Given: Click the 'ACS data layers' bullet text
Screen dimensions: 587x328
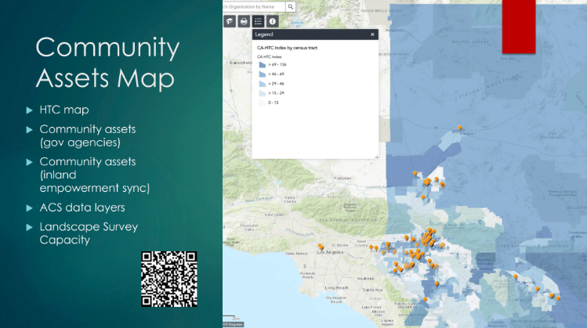Looking at the screenshot, I should pyautogui.click(x=82, y=207).
